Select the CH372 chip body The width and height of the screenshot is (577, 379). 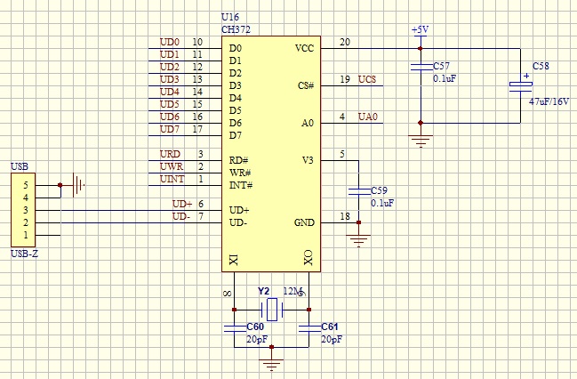click(x=271, y=154)
